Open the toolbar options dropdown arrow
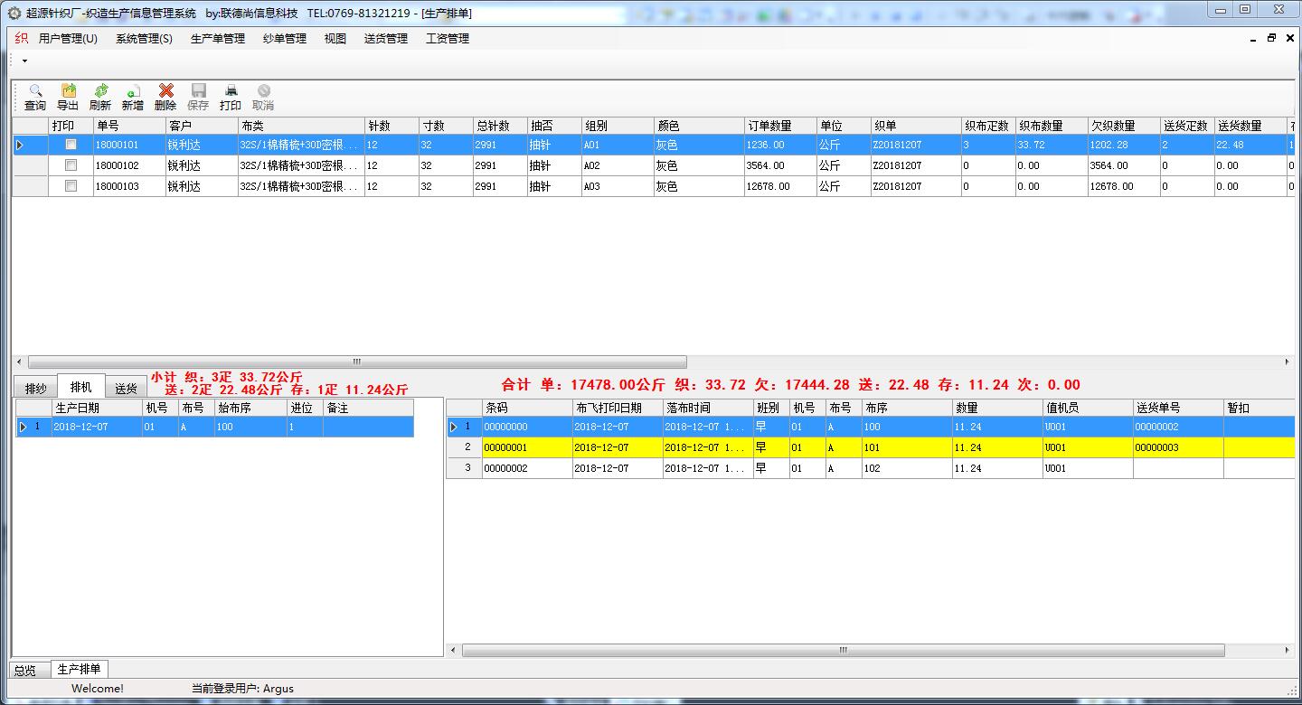 24,61
